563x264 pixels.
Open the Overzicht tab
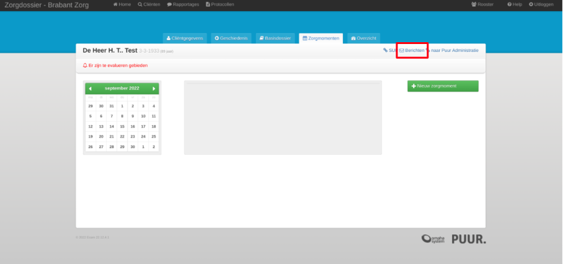[x=364, y=38]
